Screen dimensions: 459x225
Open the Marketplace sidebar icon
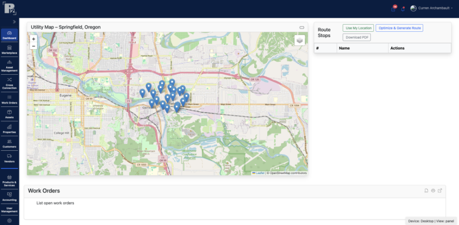click(x=9, y=49)
